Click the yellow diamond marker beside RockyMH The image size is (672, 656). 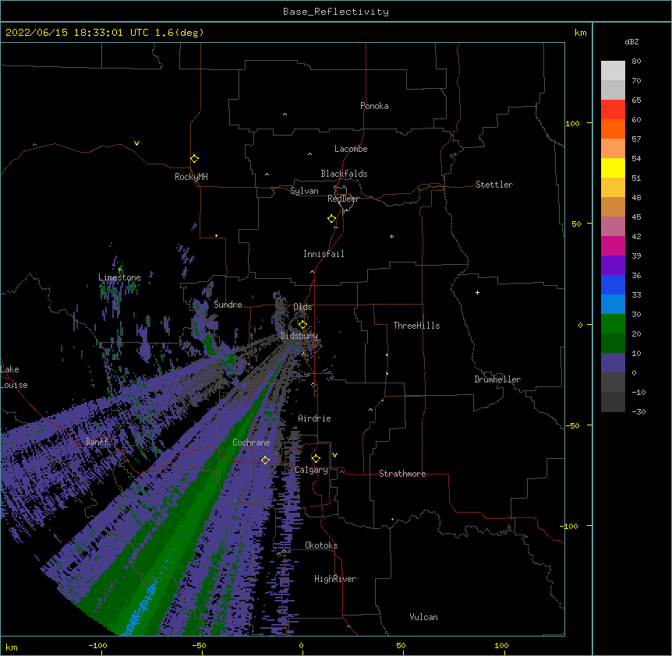coord(194,159)
